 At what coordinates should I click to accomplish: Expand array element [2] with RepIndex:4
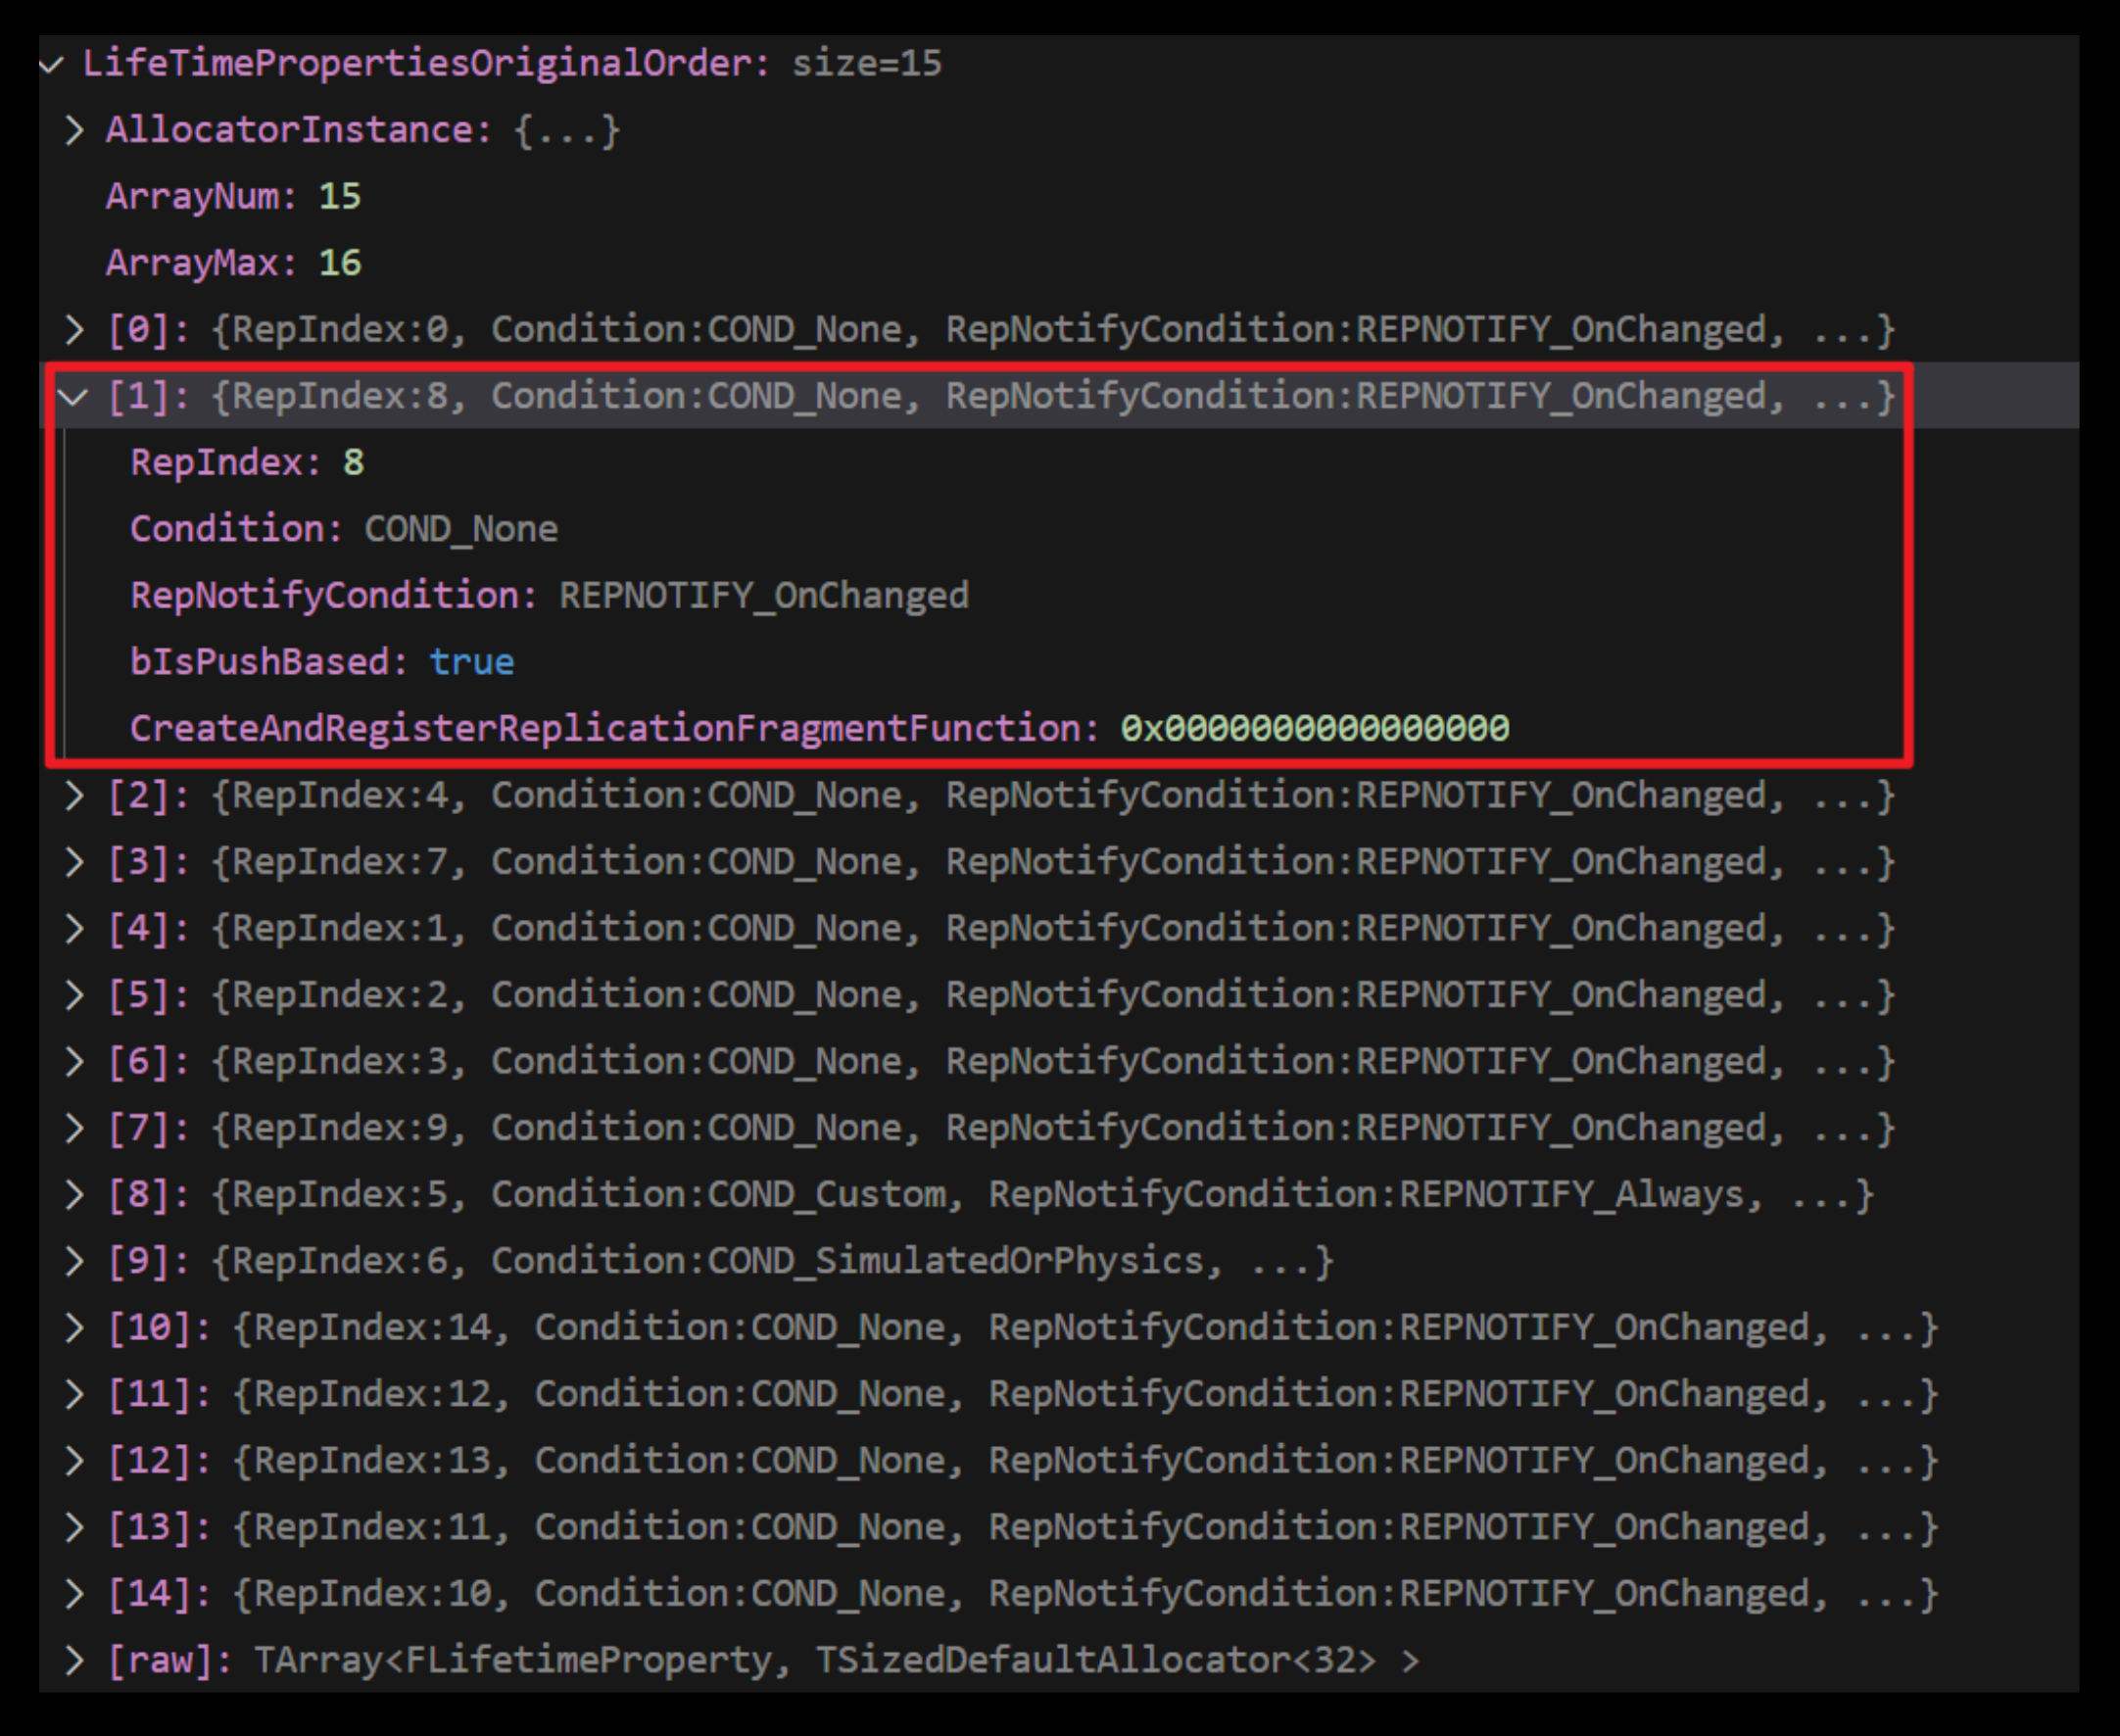pos(73,795)
